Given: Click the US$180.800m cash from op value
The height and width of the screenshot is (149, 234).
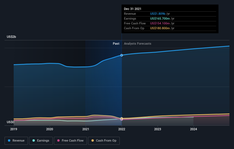Looking at the screenshot, I should pyautogui.click(x=160, y=28).
